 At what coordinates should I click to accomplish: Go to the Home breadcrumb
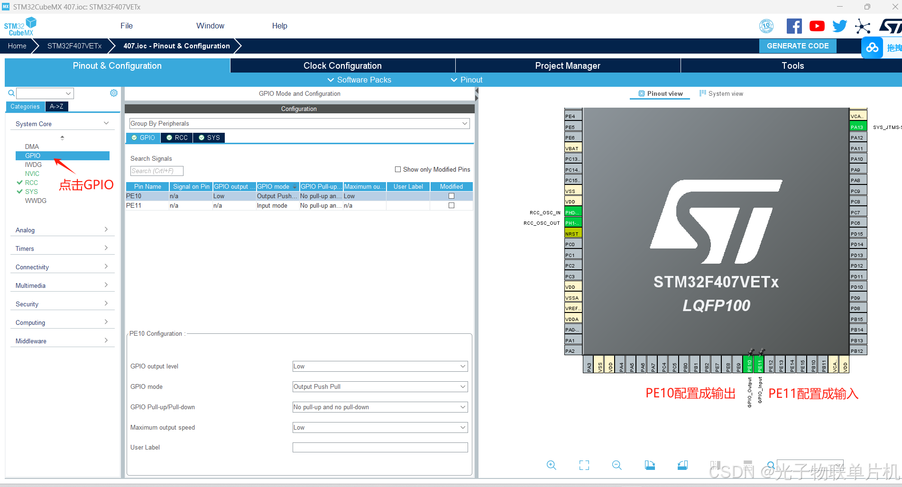[17, 46]
